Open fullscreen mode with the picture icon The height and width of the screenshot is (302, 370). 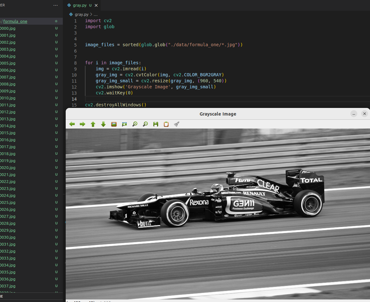pyautogui.click(x=114, y=124)
